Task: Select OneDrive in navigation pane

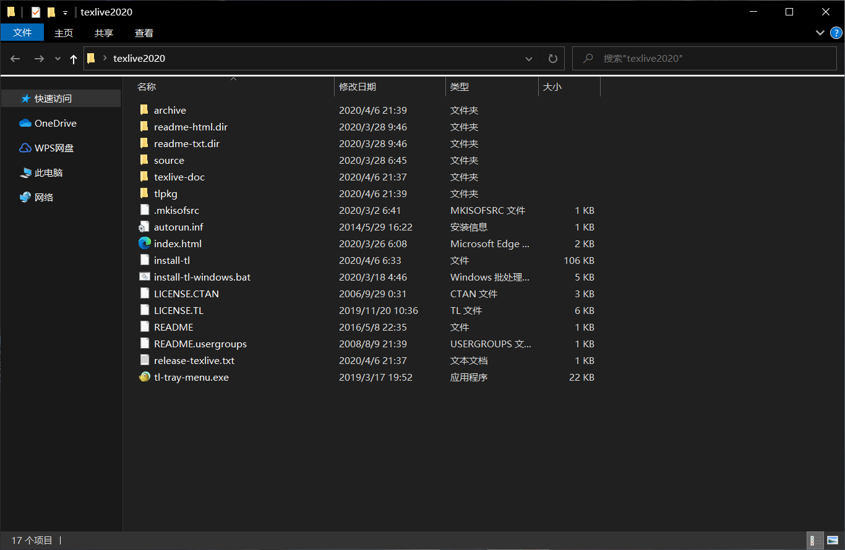Action: (x=56, y=123)
